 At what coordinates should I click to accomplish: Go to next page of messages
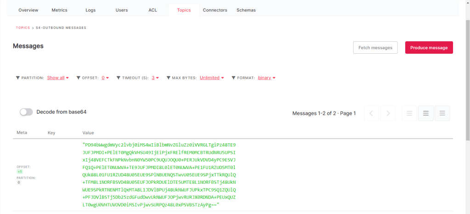[388, 113]
